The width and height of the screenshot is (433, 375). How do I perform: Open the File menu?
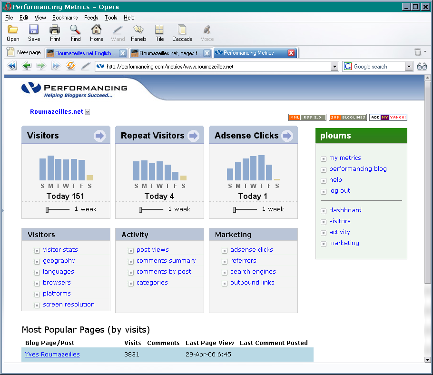(9, 18)
